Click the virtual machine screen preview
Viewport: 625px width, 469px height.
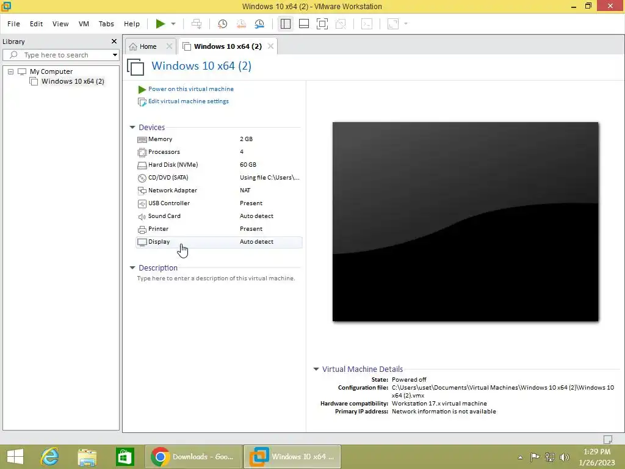pyautogui.click(x=465, y=222)
